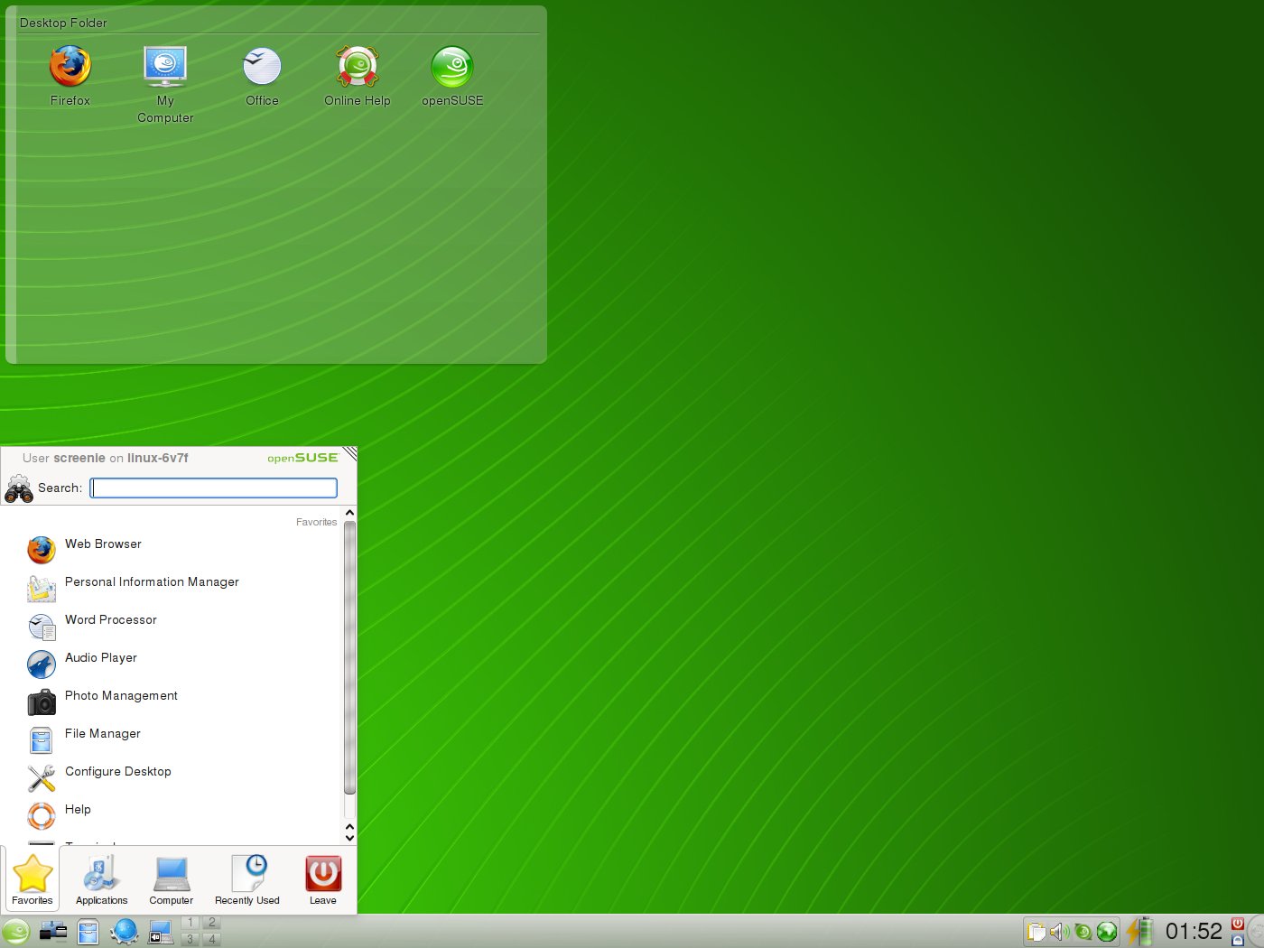Viewport: 1264px width, 948px height.
Task: Open the clipboard tray icon
Action: point(1036,932)
